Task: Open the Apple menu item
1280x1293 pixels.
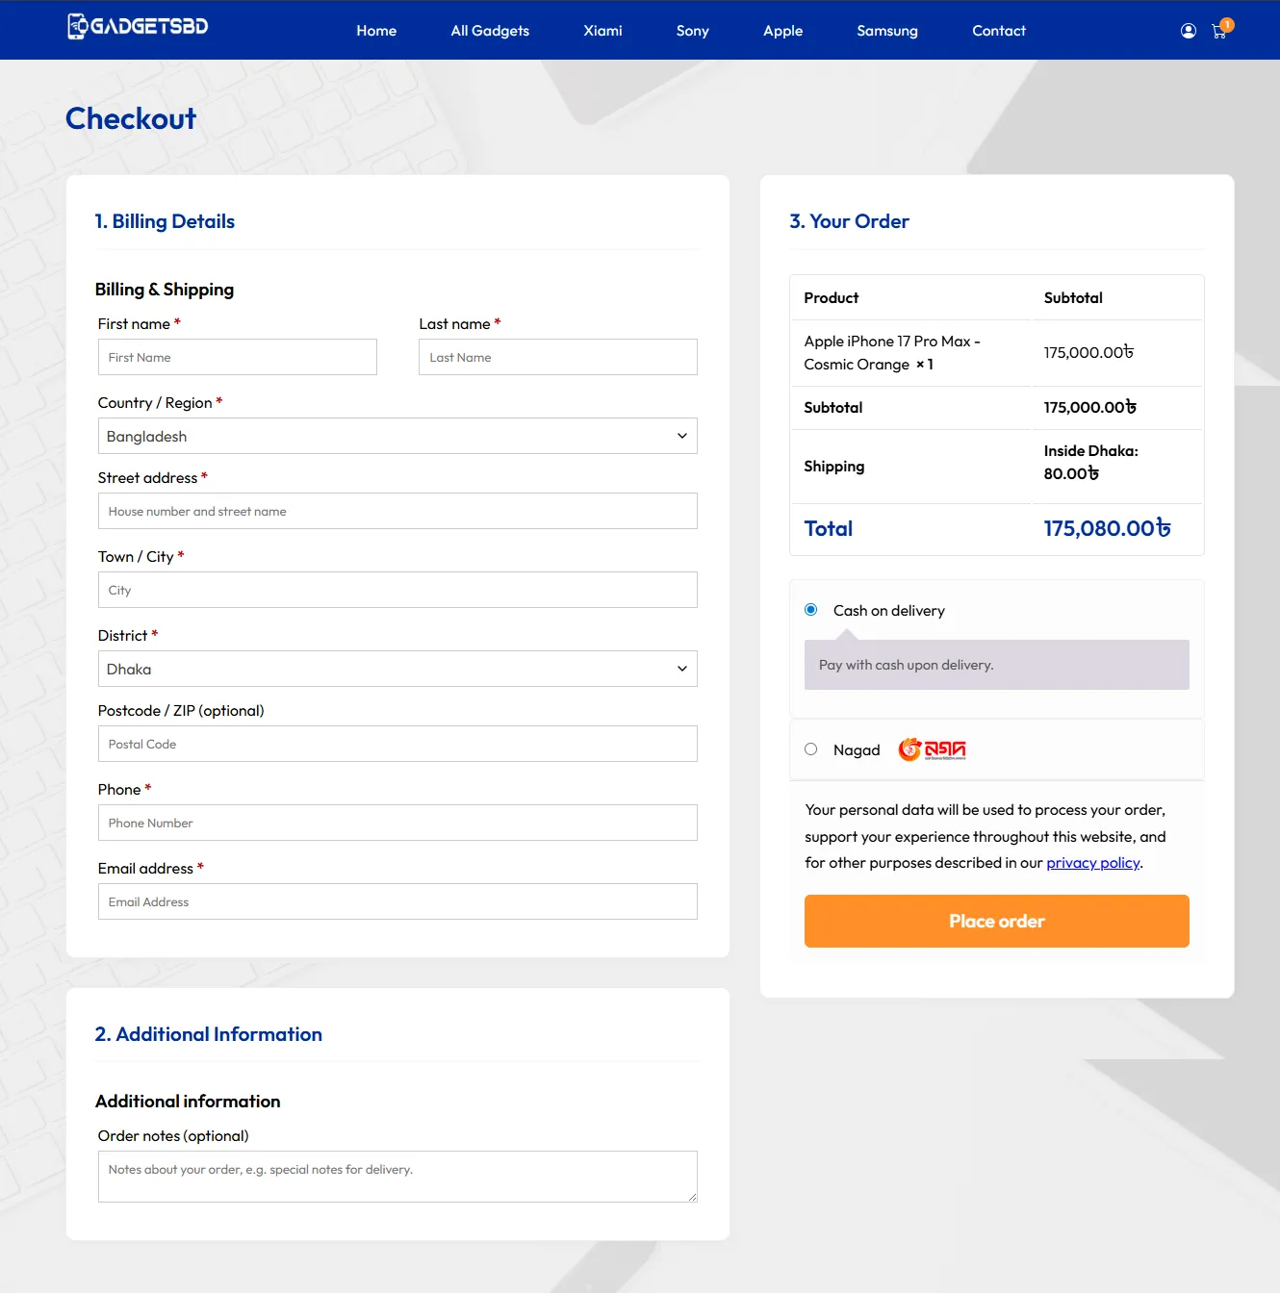Action: pyautogui.click(x=782, y=31)
